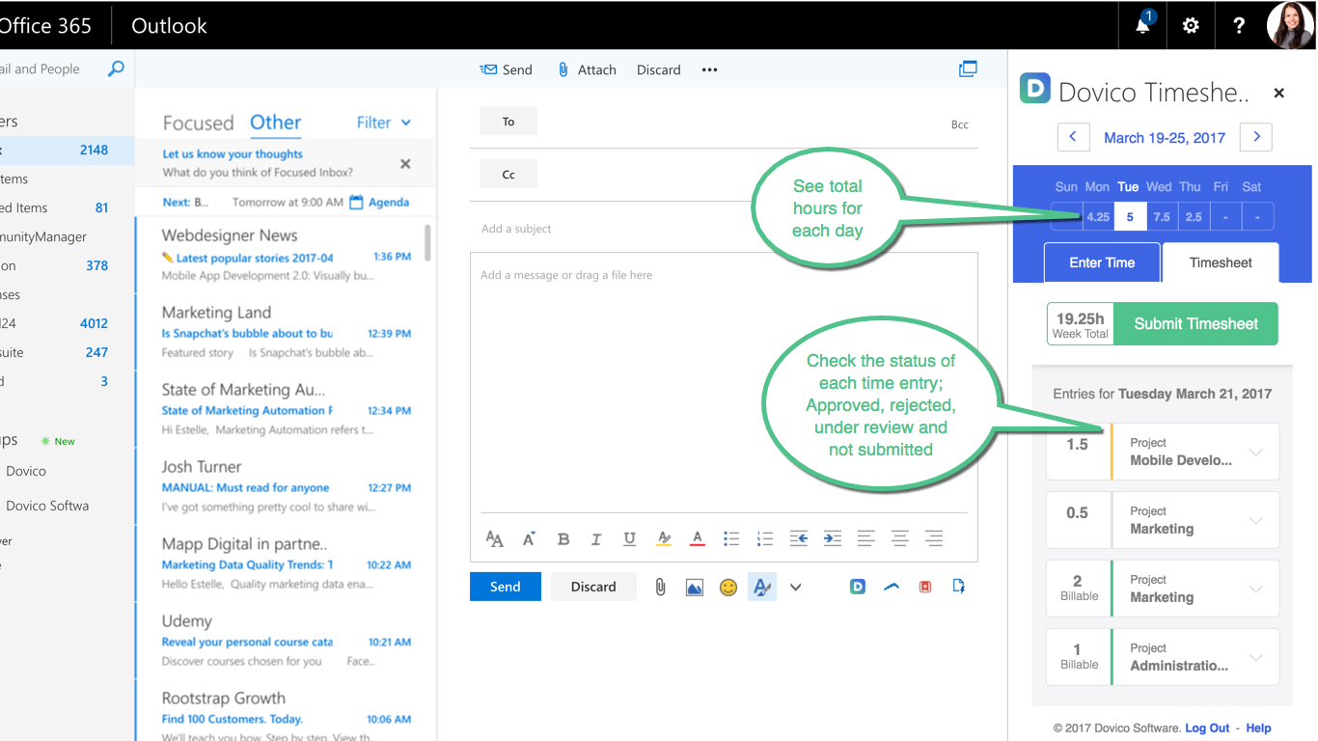Change font size in the formatting bar
Screen dimensions: 1318x741
[529, 538]
